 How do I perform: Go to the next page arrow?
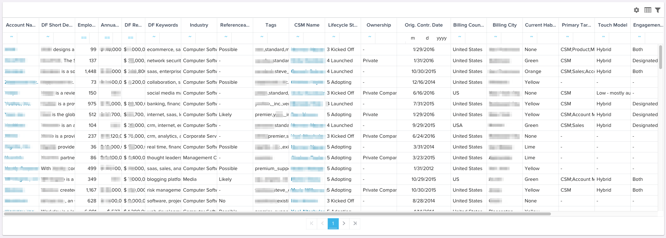tap(344, 224)
